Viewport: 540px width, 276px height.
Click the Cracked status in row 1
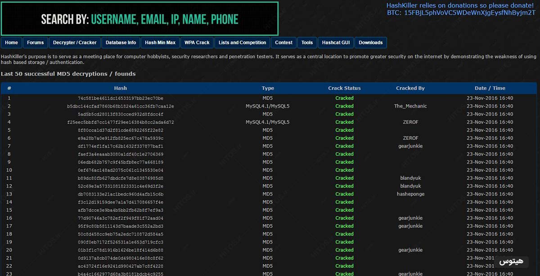pos(344,98)
